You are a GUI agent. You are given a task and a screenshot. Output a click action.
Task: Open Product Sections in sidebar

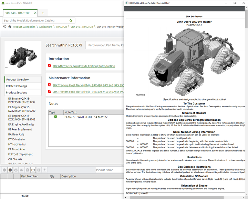tap(23, 92)
